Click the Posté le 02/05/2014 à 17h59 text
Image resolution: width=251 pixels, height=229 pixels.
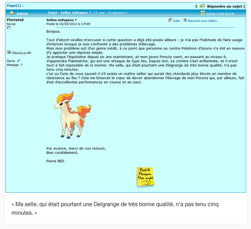[68, 24]
